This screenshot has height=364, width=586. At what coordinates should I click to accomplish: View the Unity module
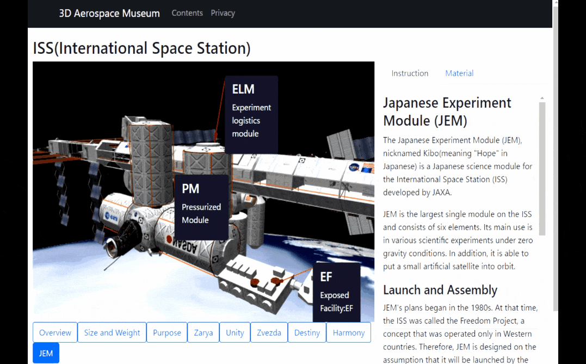235,332
